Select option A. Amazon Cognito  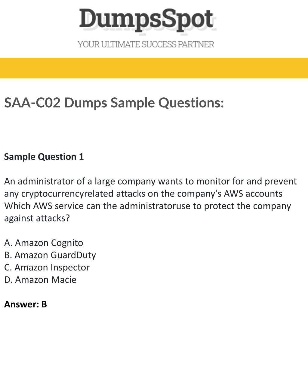click(x=44, y=243)
